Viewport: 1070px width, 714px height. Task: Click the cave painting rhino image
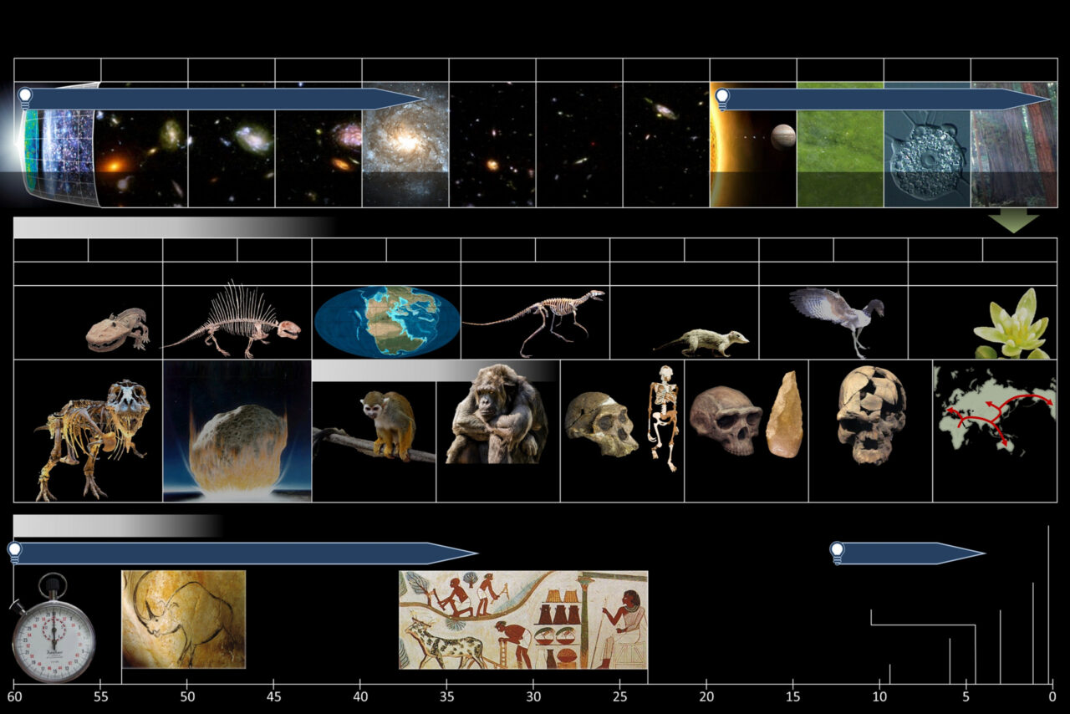click(x=182, y=620)
